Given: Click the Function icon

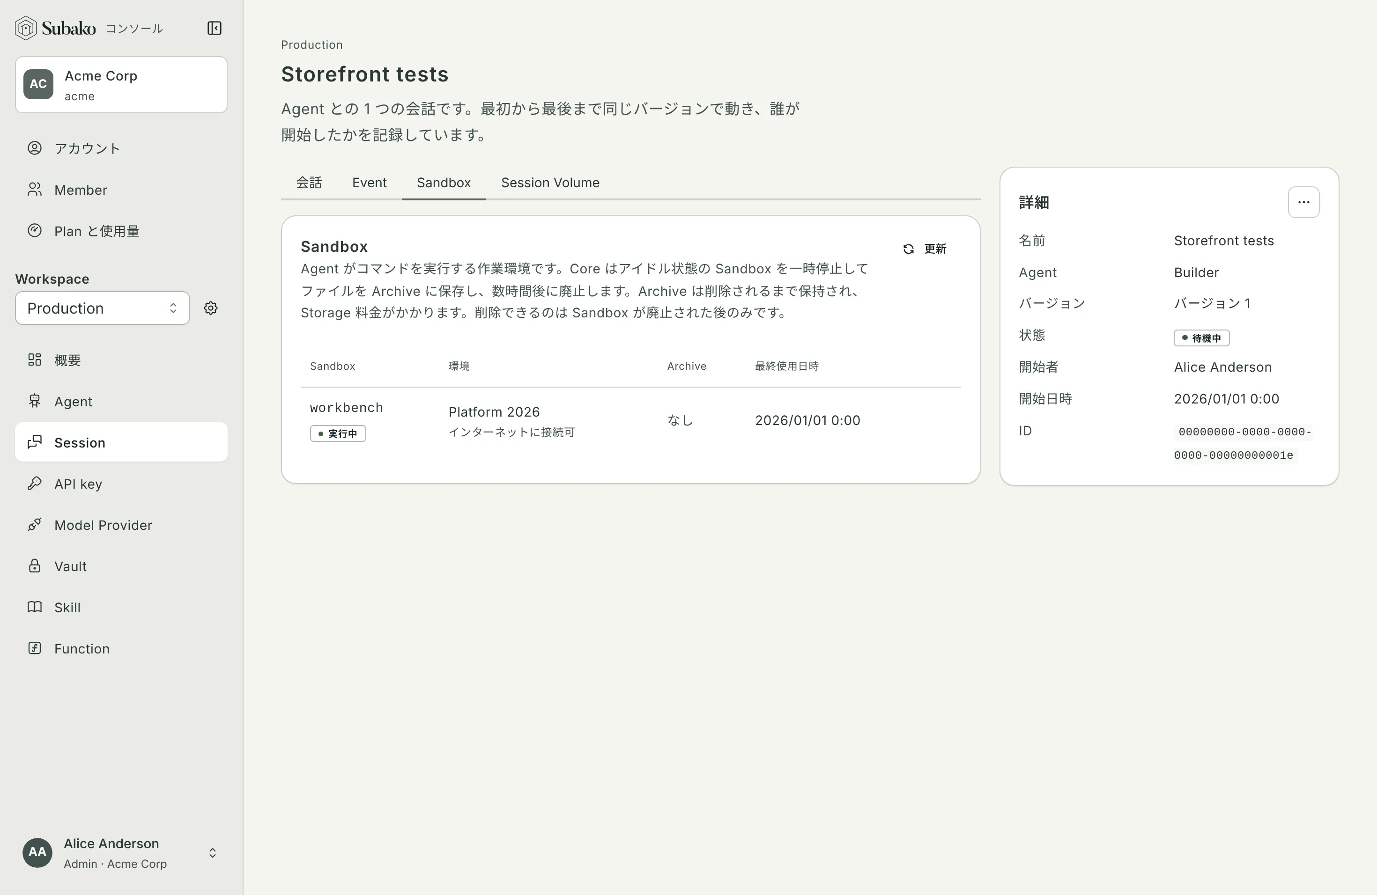Looking at the screenshot, I should pos(35,648).
